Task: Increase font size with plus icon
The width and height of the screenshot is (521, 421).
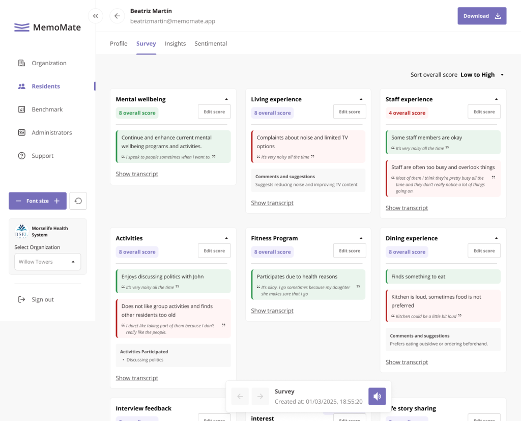Action: pyautogui.click(x=57, y=201)
